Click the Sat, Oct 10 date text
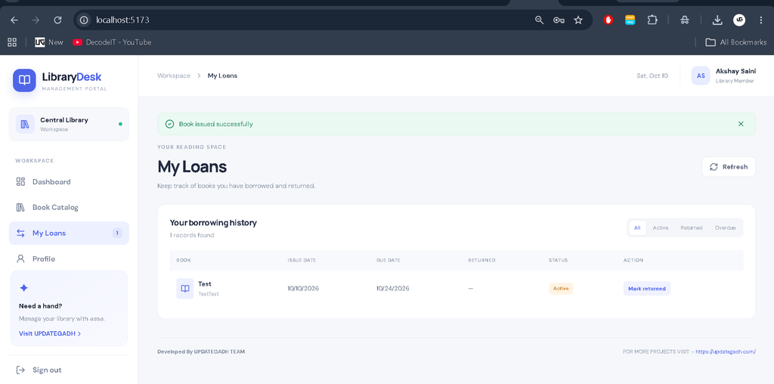 pyautogui.click(x=652, y=76)
